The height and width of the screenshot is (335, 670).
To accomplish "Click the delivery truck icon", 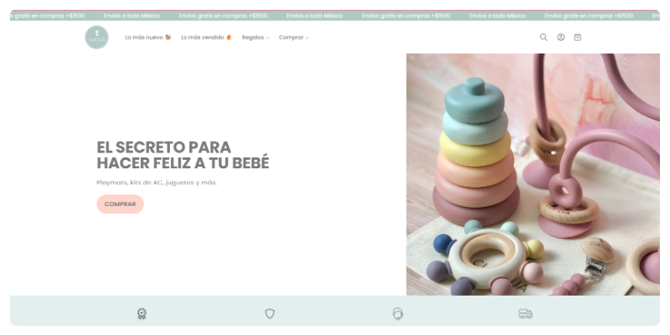I will pyautogui.click(x=525, y=313).
